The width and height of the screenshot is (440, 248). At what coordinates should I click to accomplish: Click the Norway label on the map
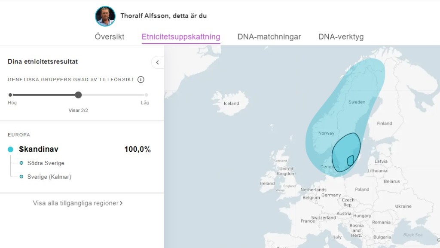tap(326, 133)
